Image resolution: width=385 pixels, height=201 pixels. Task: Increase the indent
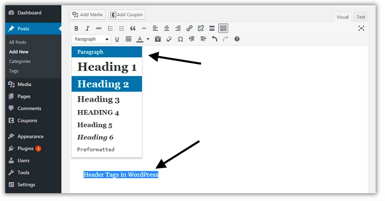point(203,39)
